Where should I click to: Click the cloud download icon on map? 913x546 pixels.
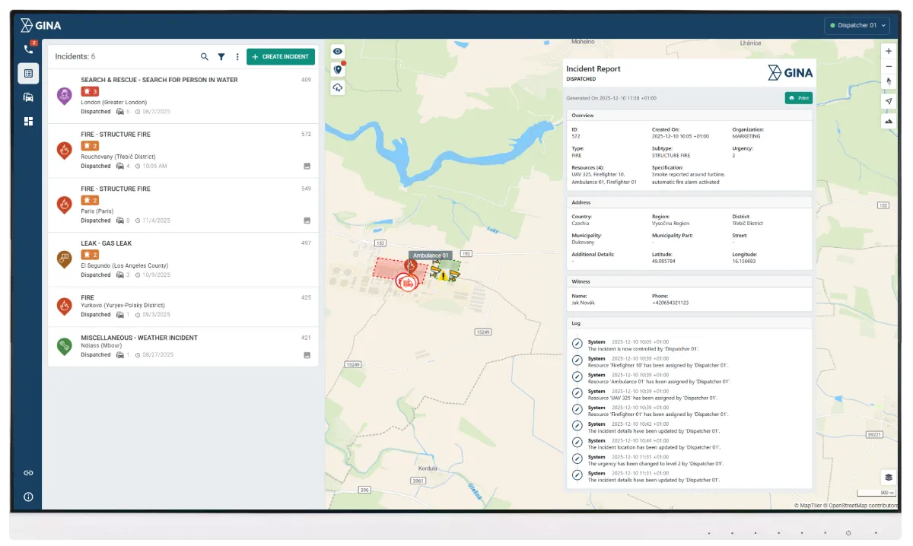(338, 88)
